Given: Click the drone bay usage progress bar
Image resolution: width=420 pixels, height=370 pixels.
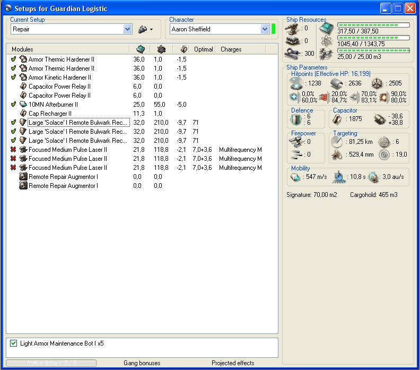Looking at the screenshot, I should (373, 50).
